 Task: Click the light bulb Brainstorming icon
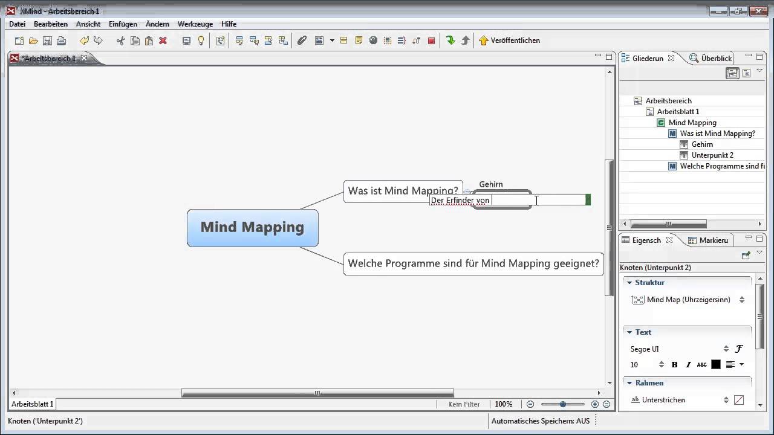[x=201, y=40]
